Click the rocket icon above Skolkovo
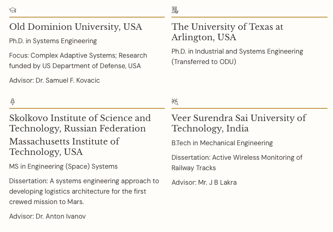 point(13,101)
